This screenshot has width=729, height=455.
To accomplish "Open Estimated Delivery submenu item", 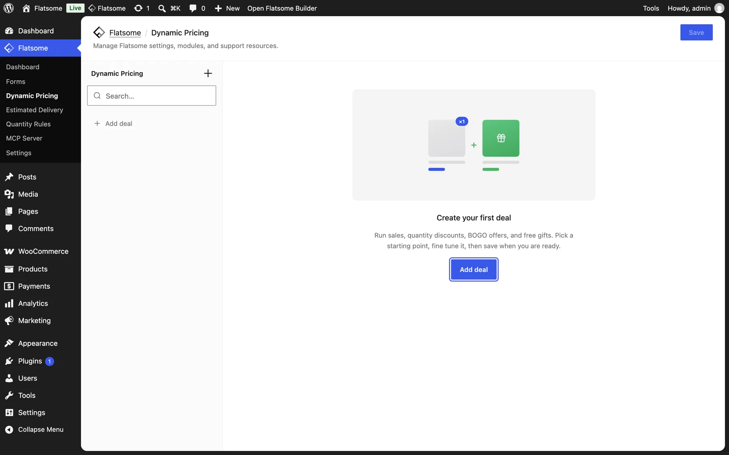I will click(x=35, y=110).
